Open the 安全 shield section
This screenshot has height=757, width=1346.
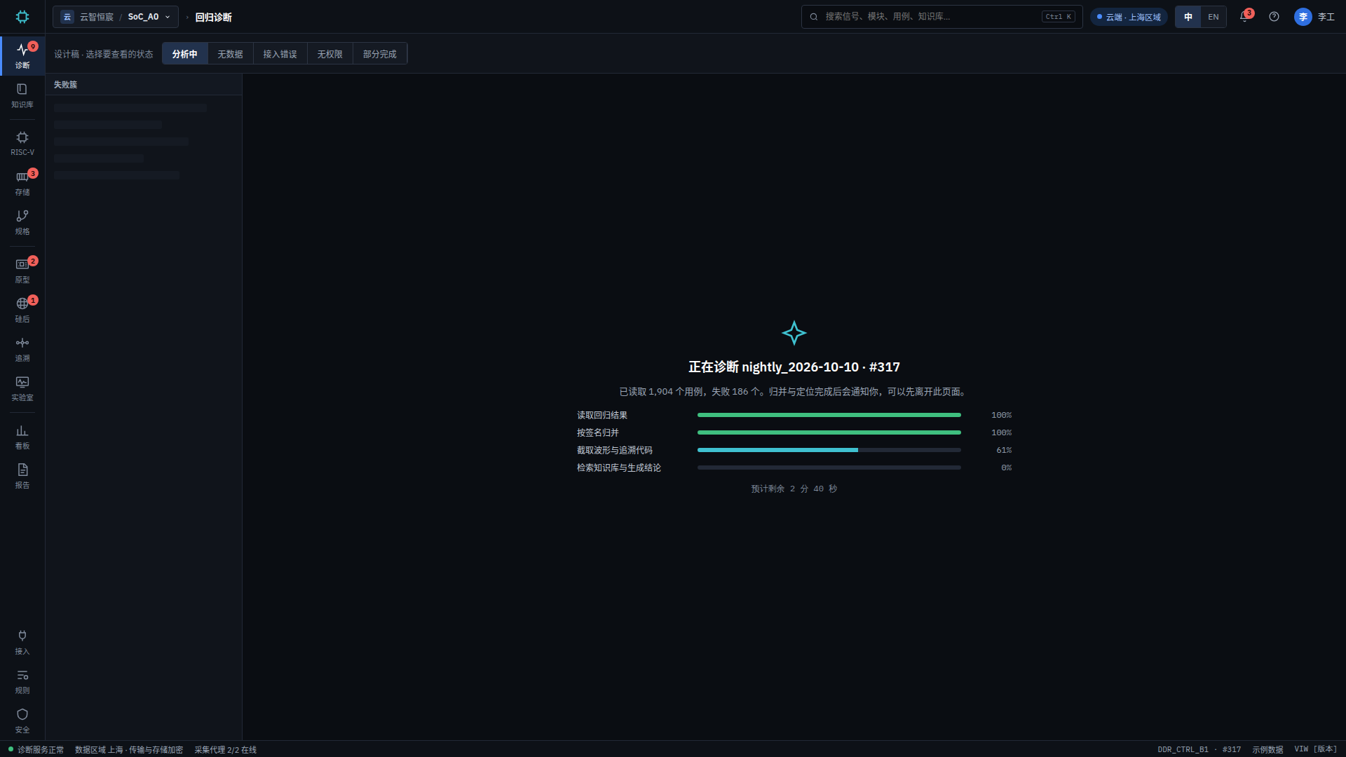point(22,721)
